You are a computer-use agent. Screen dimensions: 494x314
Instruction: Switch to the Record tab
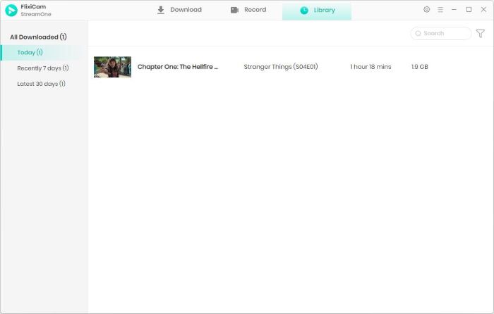(248, 10)
